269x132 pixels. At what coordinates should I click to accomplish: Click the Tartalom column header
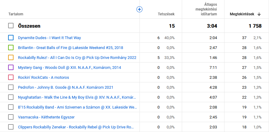16,14
